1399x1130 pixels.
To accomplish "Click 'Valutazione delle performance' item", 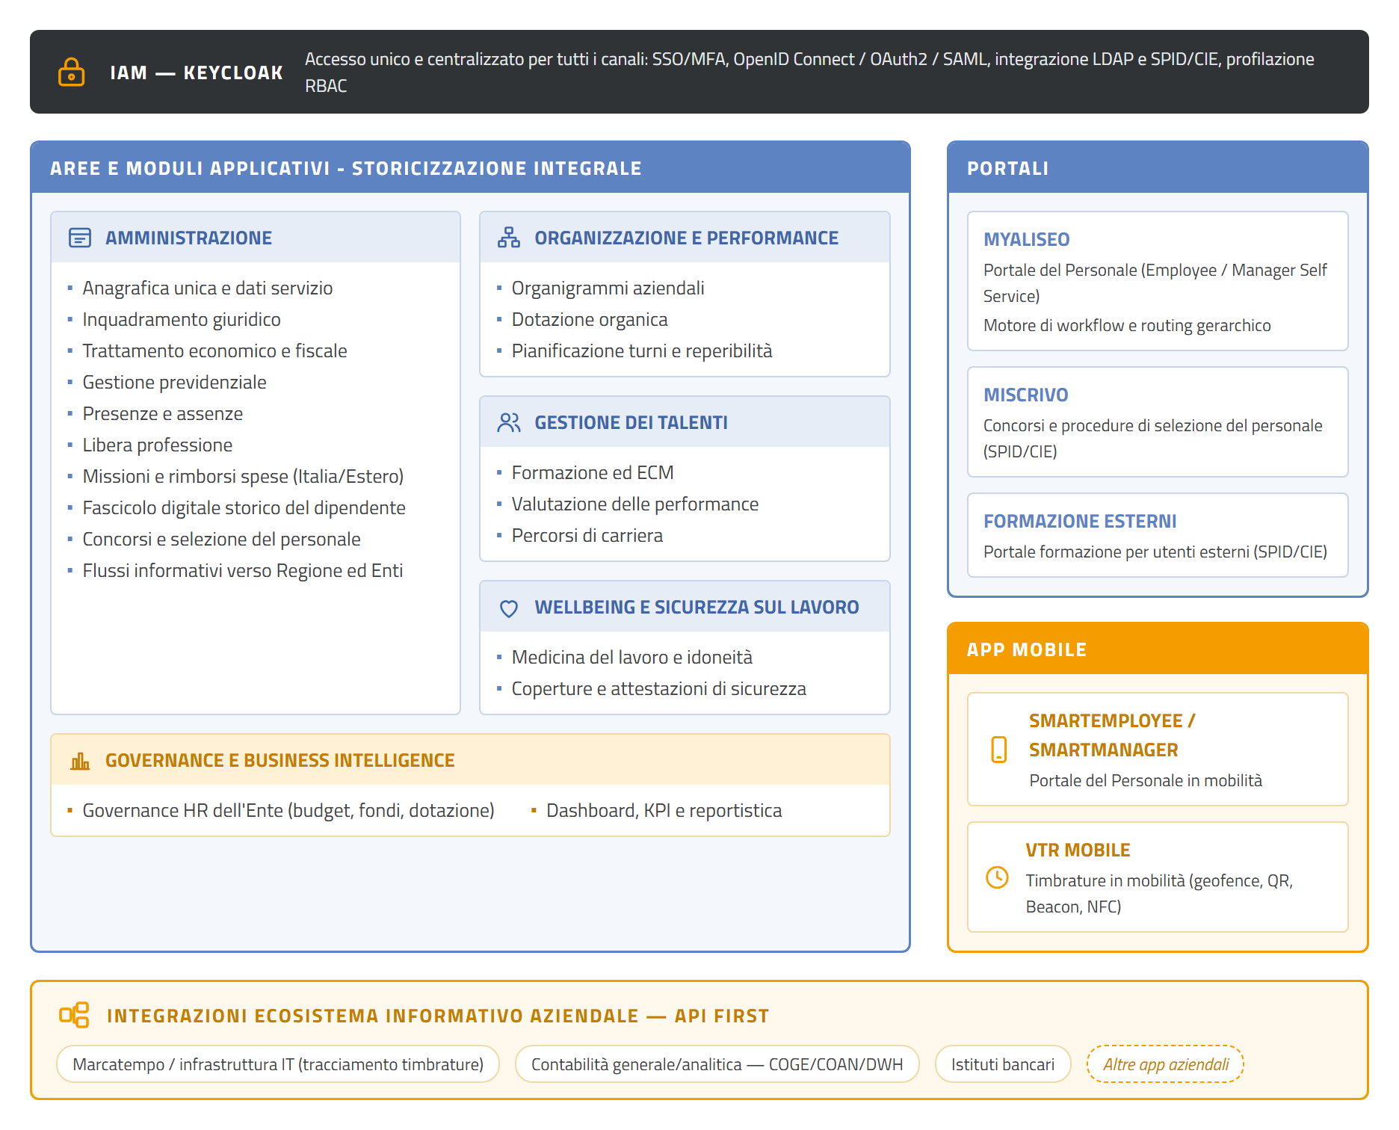I will (635, 504).
